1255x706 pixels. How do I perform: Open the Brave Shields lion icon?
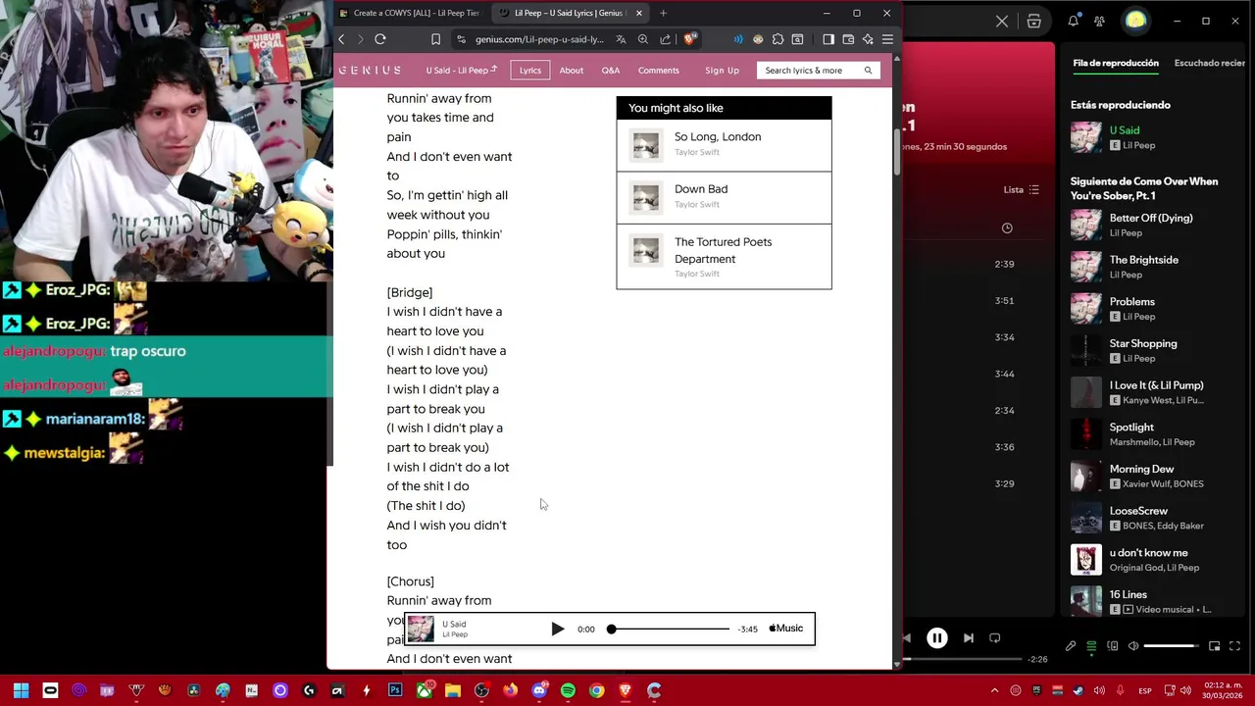pos(690,39)
